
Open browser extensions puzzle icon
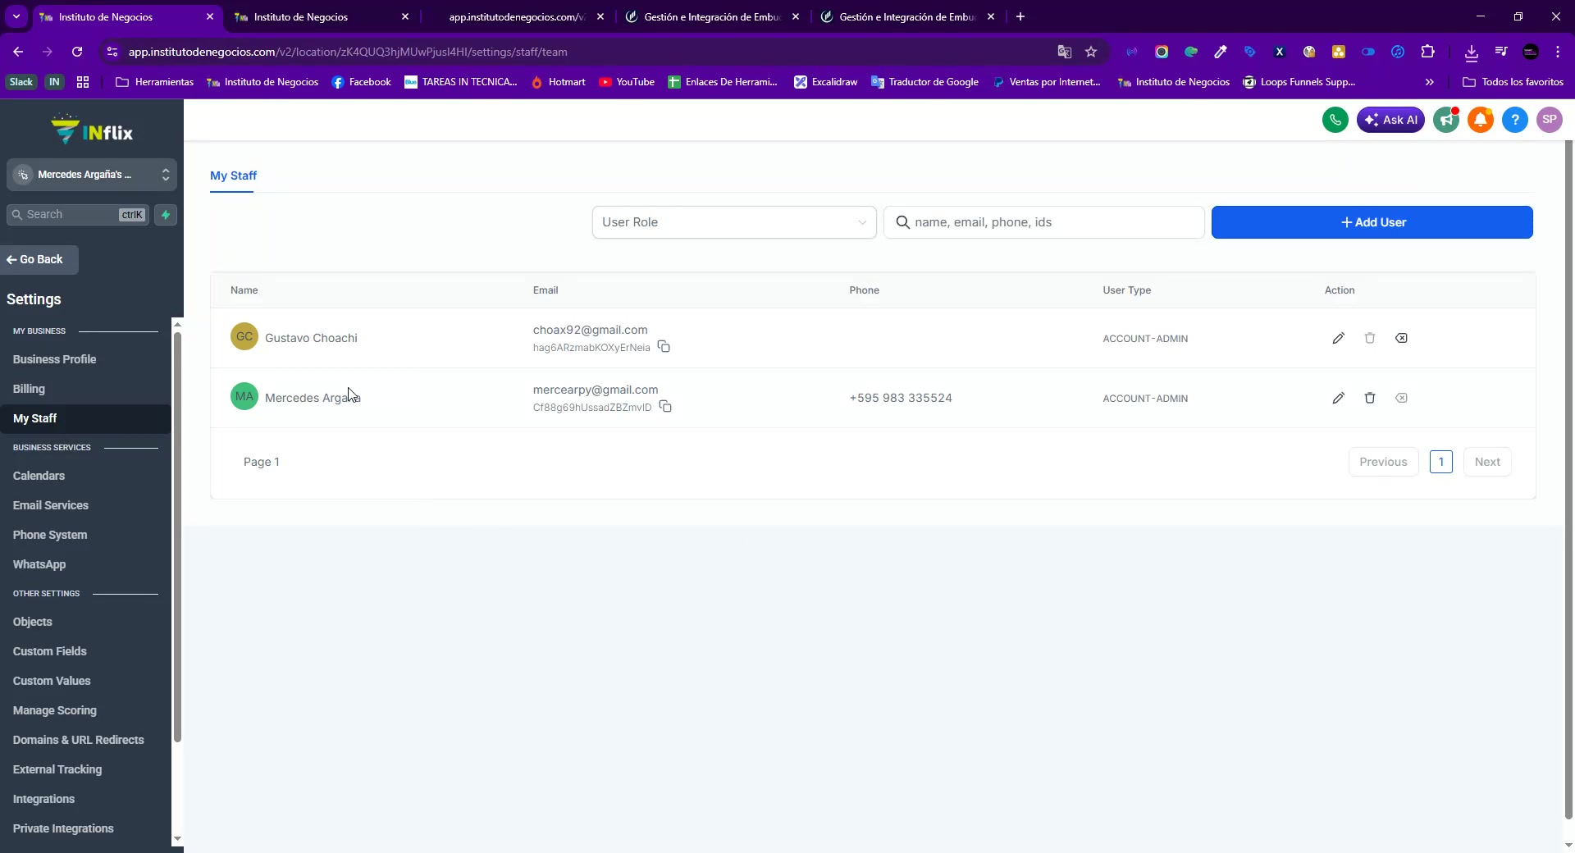pyautogui.click(x=1427, y=52)
